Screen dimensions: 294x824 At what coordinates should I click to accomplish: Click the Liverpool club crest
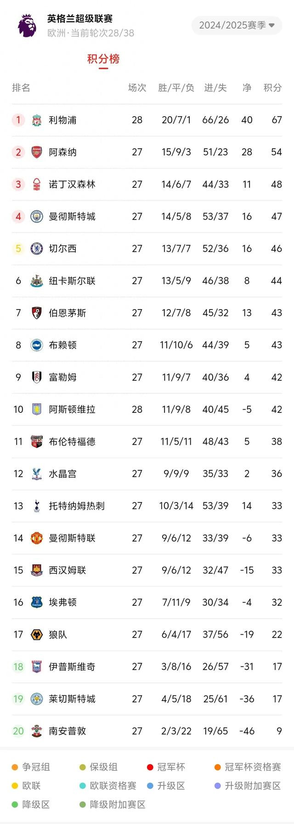(37, 120)
